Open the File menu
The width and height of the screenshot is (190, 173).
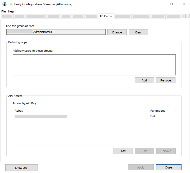coord(3,11)
